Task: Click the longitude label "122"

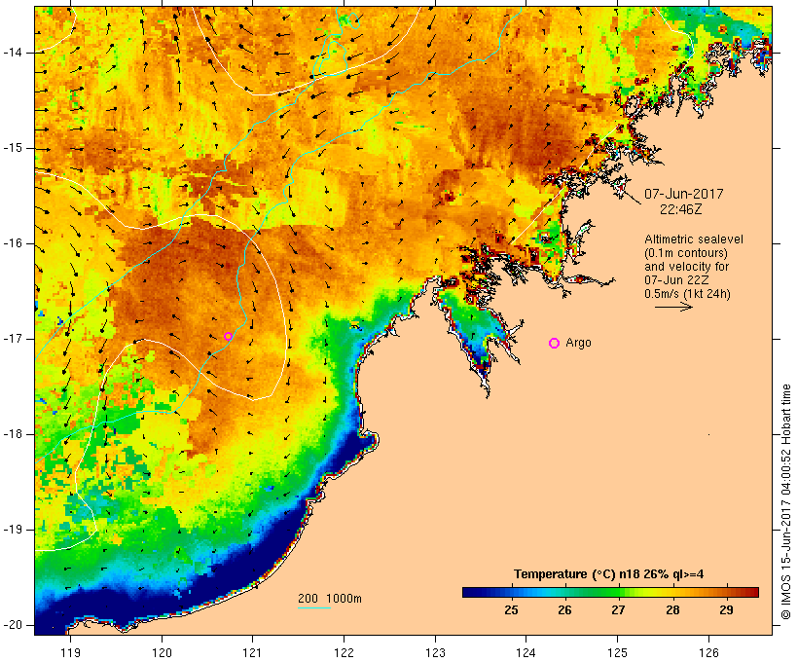Action: click(x=345, y=652)
